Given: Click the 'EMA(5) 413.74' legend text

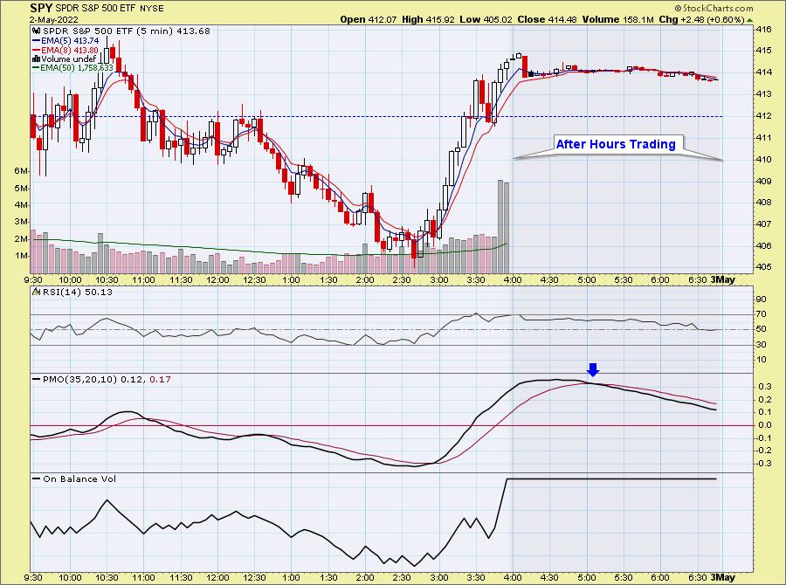Looking at the screenshot, I should (x=70, y=41).
